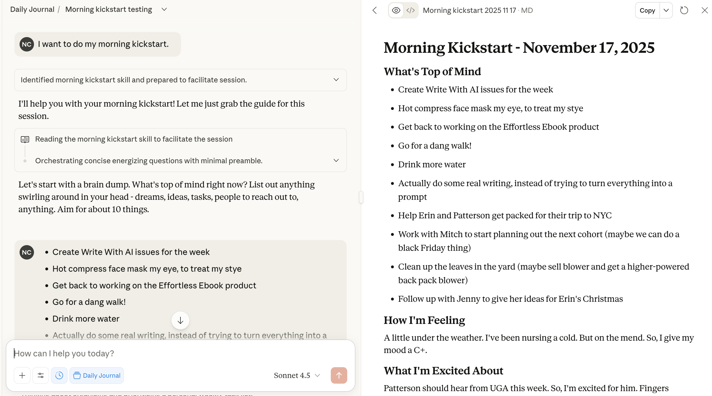Switch artifact to preview eye view
This screenshot has width=712, height=396.
(x=396, y=11)
